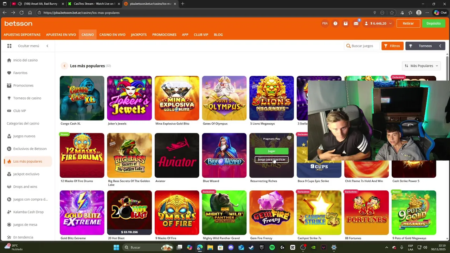This screenshot has height=253, width=450.
Task: Go to Casino en Vivo tab
Action: coord(112,35)
